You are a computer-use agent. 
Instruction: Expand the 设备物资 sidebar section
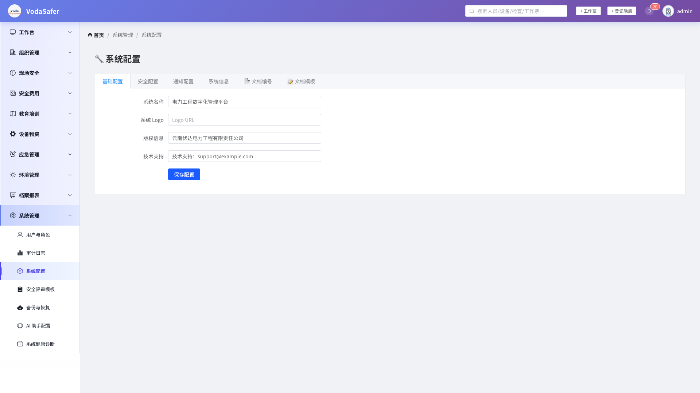[40, 134]
